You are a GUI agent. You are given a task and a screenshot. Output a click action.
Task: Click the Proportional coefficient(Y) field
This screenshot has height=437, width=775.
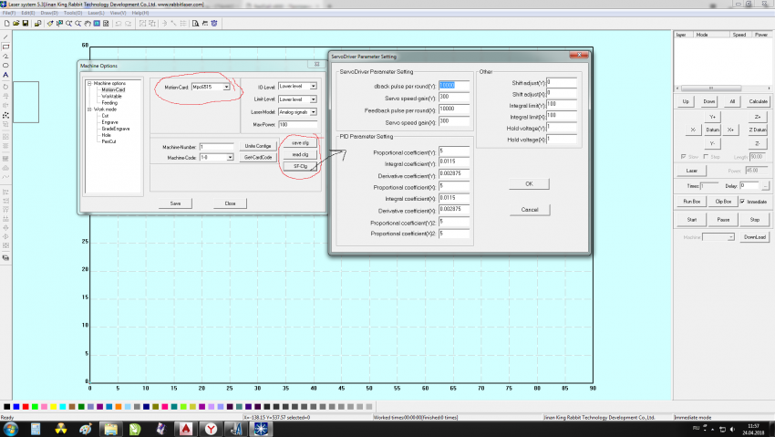454,151
